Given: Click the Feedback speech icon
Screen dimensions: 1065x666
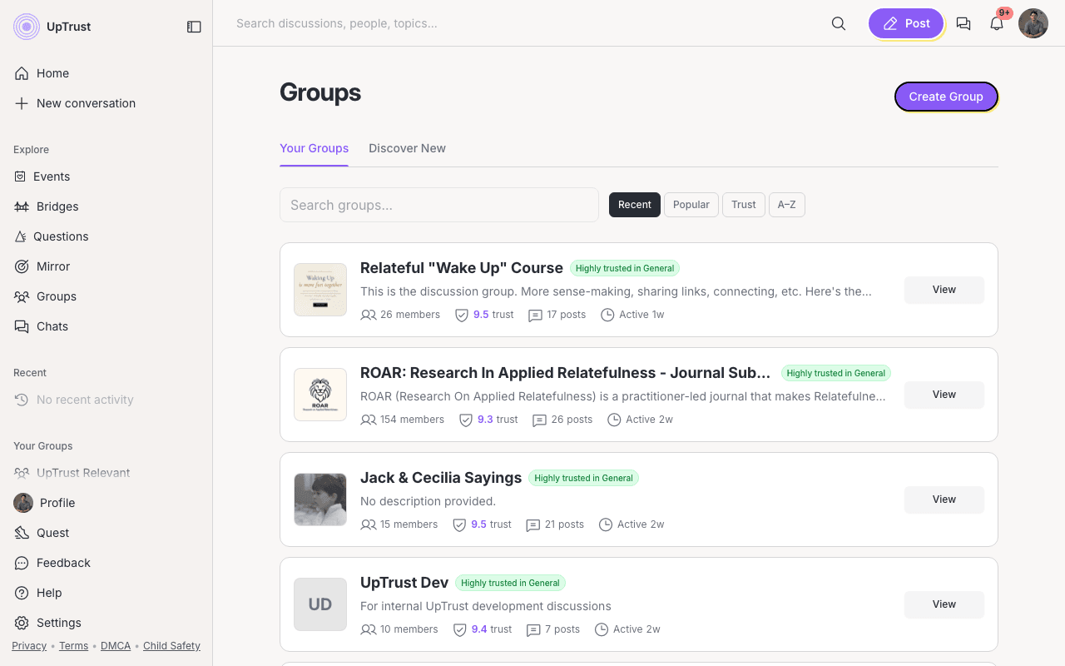Looking at the screenshot, I should point(22,563).
